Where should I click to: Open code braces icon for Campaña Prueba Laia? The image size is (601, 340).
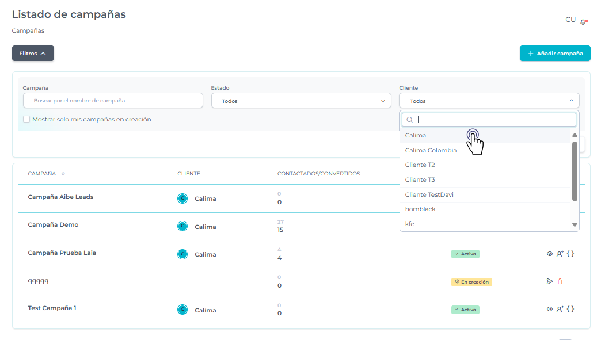tap(570, 253)
